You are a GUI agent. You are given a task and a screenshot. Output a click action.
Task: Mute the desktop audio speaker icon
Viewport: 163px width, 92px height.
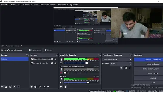point(61,63)
